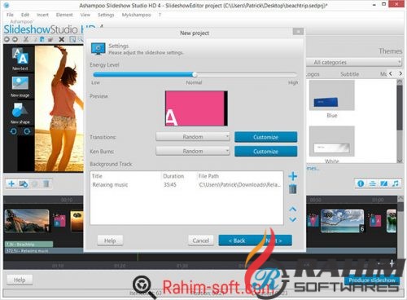Open the Transitions Random dropdown

click(x=193, y=137)
